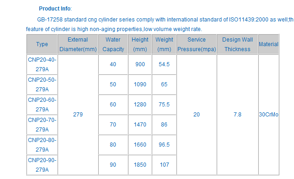Viewport: 294px width, 179px height.
Task: Click the Product Info heading
Action: pyautogui.click(x=55, y=9)
